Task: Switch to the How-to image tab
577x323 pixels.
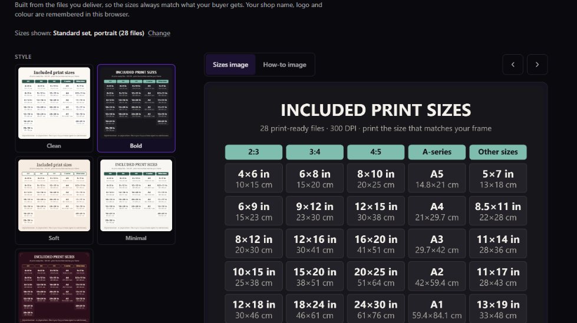Action: (x=285, y=65)
